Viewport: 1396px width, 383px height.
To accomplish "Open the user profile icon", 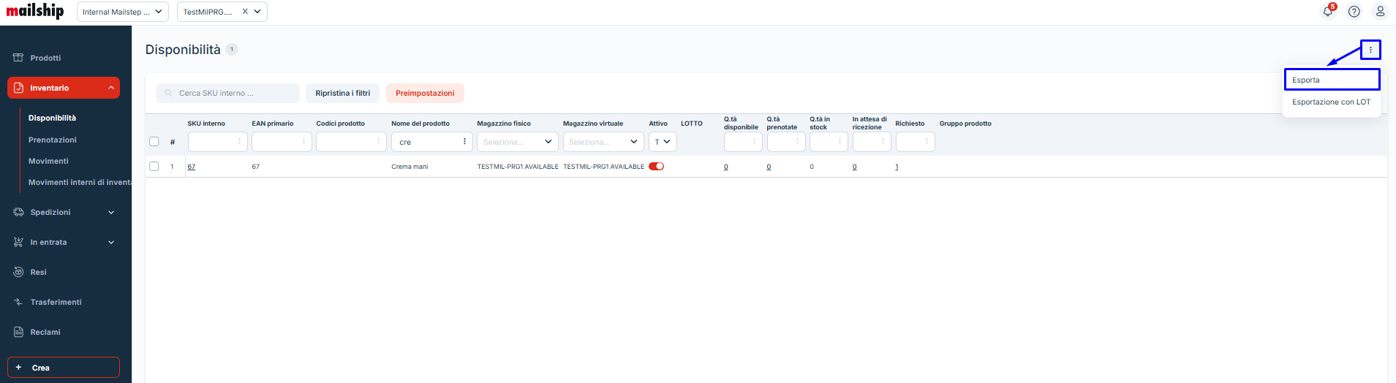I will [1380, 12].
